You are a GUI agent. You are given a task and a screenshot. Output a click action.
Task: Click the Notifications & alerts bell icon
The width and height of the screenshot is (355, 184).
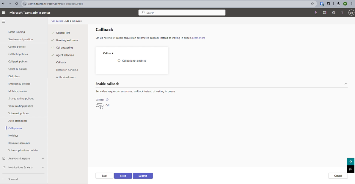[x=4, y=167]
